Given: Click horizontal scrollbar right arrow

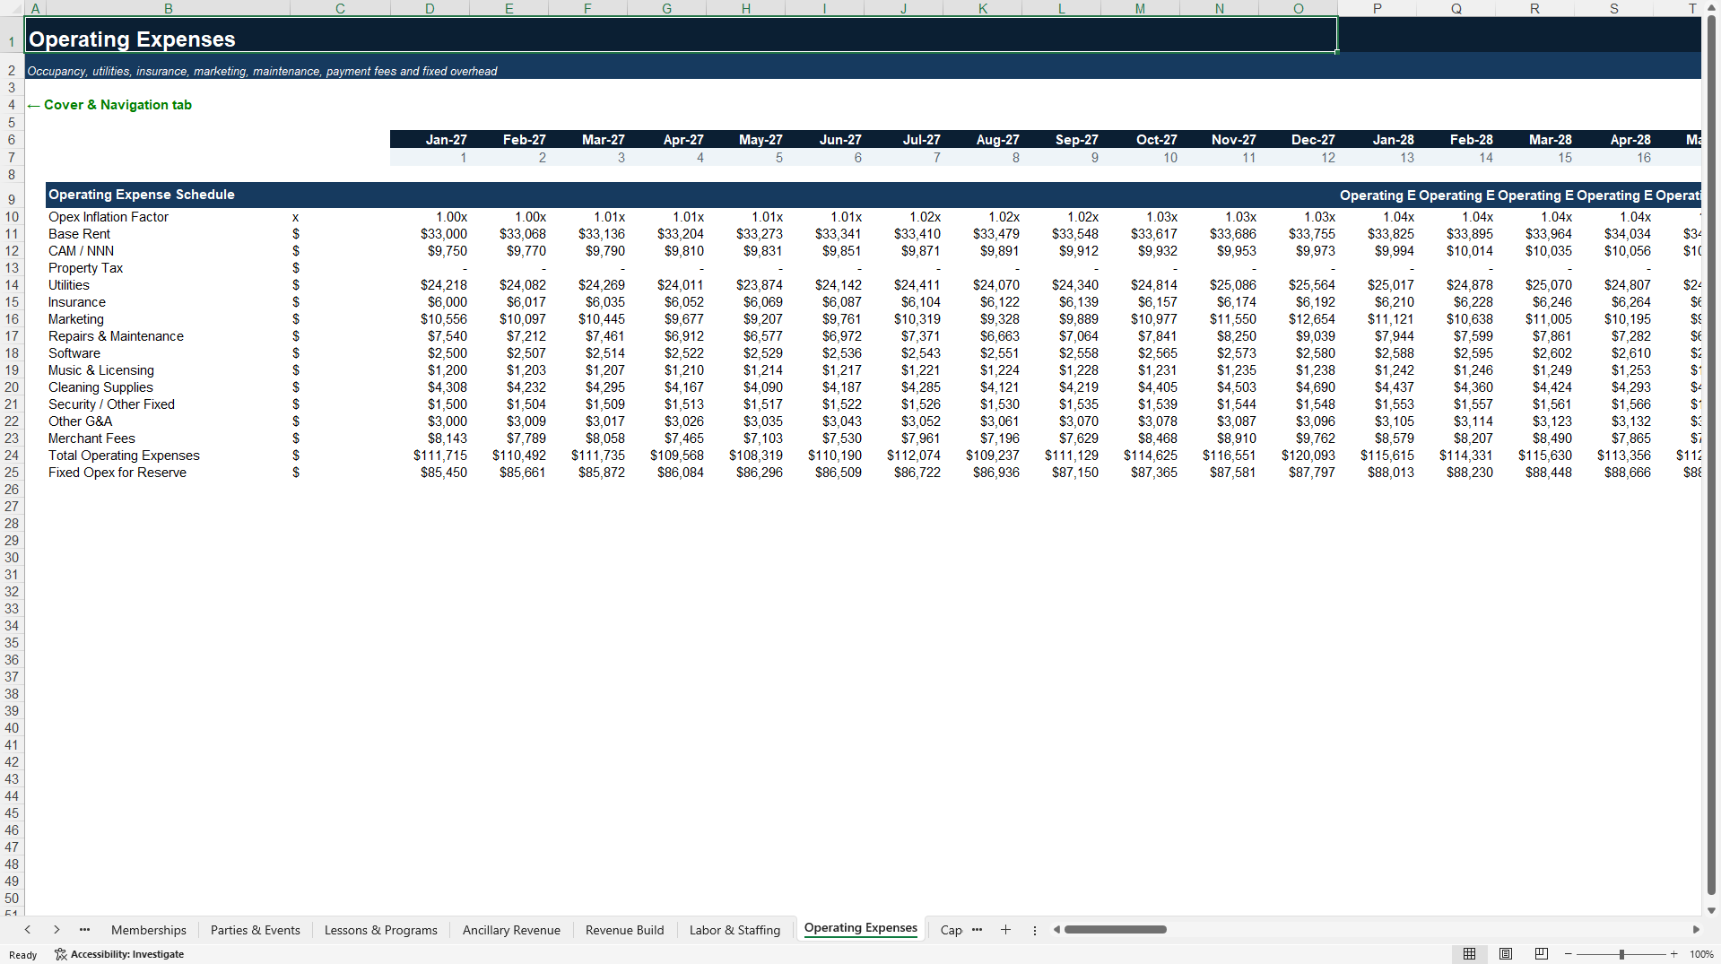Looking at the screenshot, I should [x=1696, y=930].
